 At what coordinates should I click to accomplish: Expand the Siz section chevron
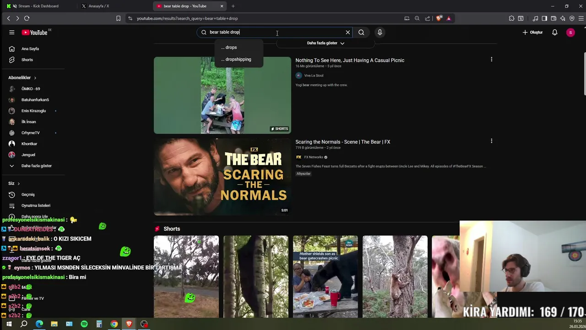coord(18,183)
